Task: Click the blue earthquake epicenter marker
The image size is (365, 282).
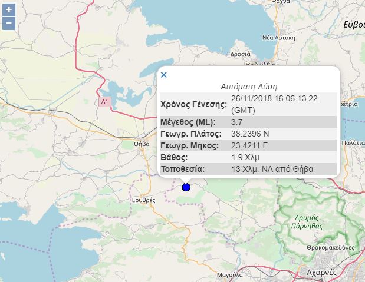Action: point(186,187)
